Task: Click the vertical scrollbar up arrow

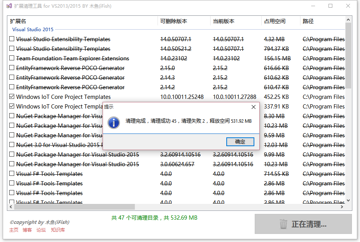Action: [x=348, y=19]
